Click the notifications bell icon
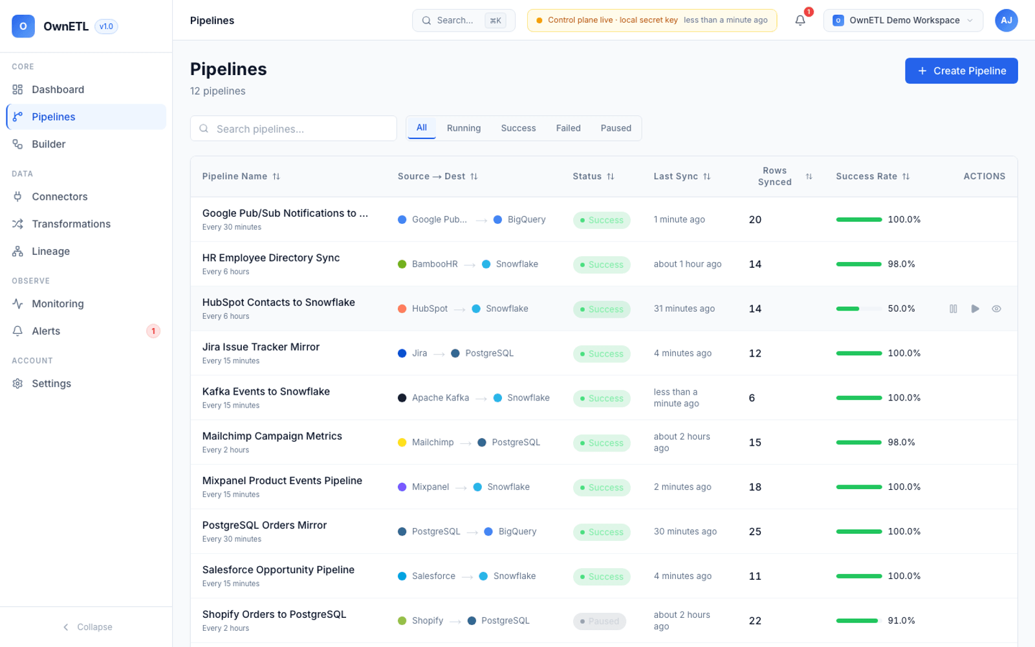The height and width of the screenshot is (647, 1035). pyautogui.click(x=800, y=20)
